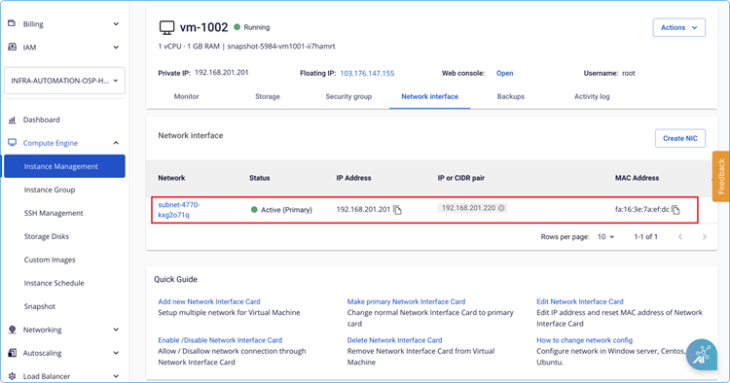Expand the Billing menu chevron
This screenshot has height=383, width=730.
(116, 23)
